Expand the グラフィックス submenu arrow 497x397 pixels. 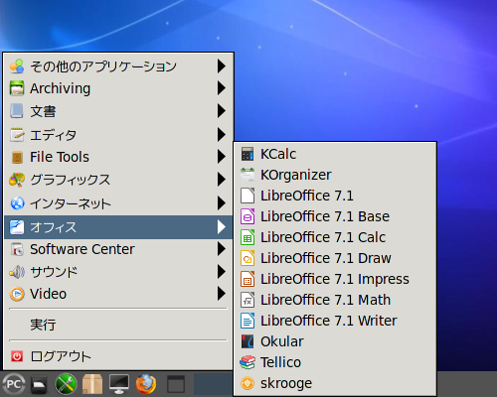(222, 180)
